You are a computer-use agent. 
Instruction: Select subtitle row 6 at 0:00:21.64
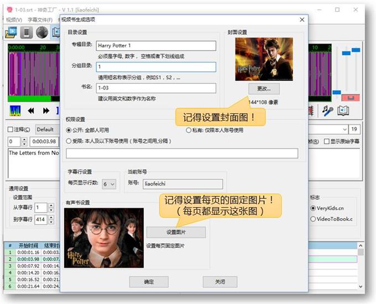point(32,286)
